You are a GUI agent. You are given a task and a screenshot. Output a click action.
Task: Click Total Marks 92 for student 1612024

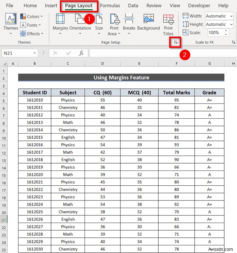[x=176, y=204]
